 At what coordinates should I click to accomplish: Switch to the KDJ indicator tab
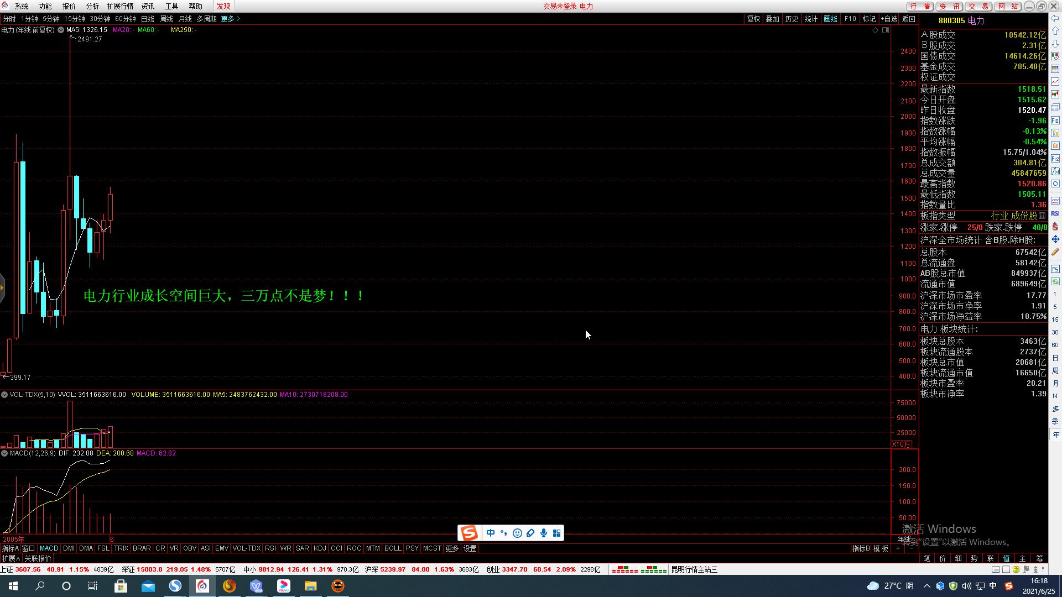320,548
